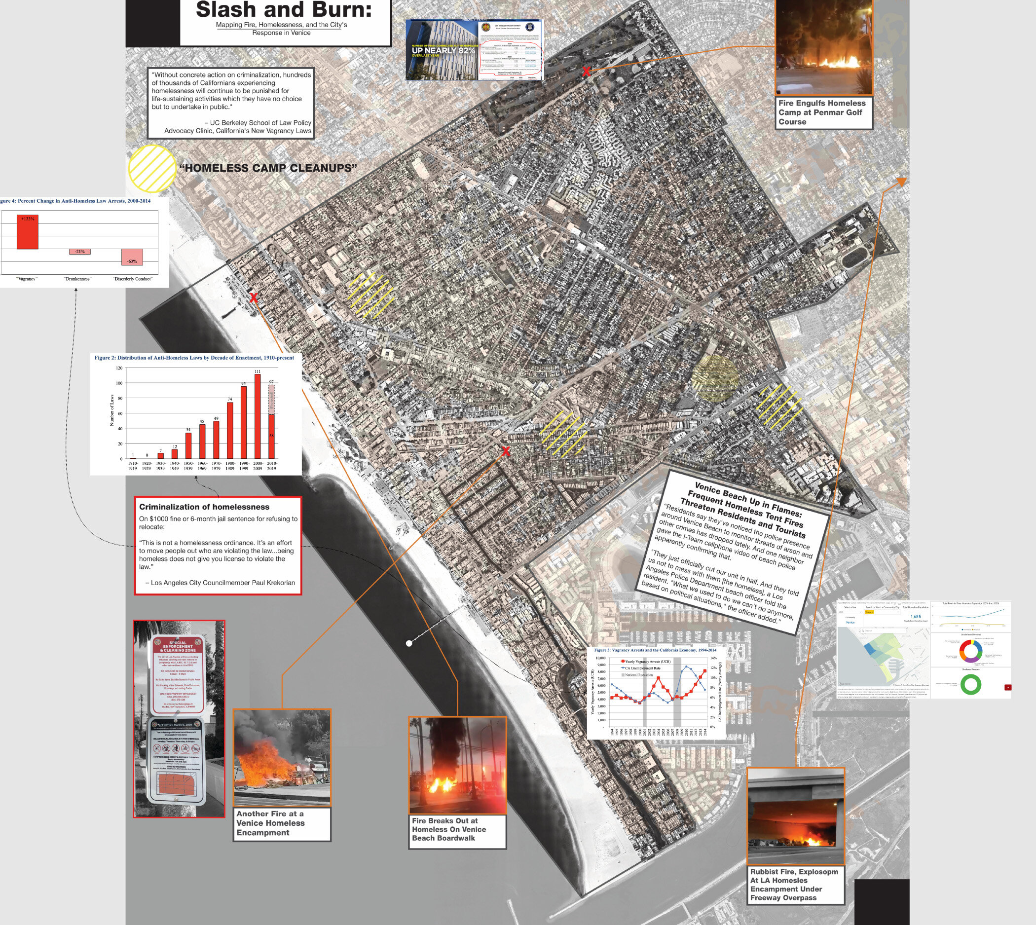Click the magnifier icon in the dashboard map search
1036x925 pixels.
863,631
